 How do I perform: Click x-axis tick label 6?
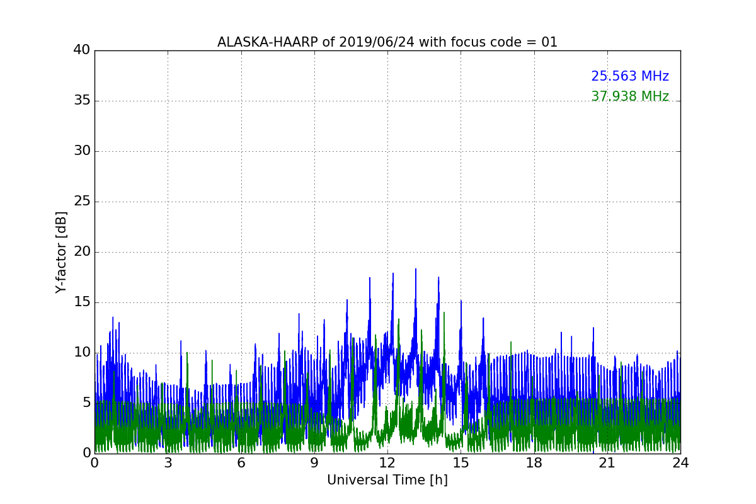pos(241,463)
